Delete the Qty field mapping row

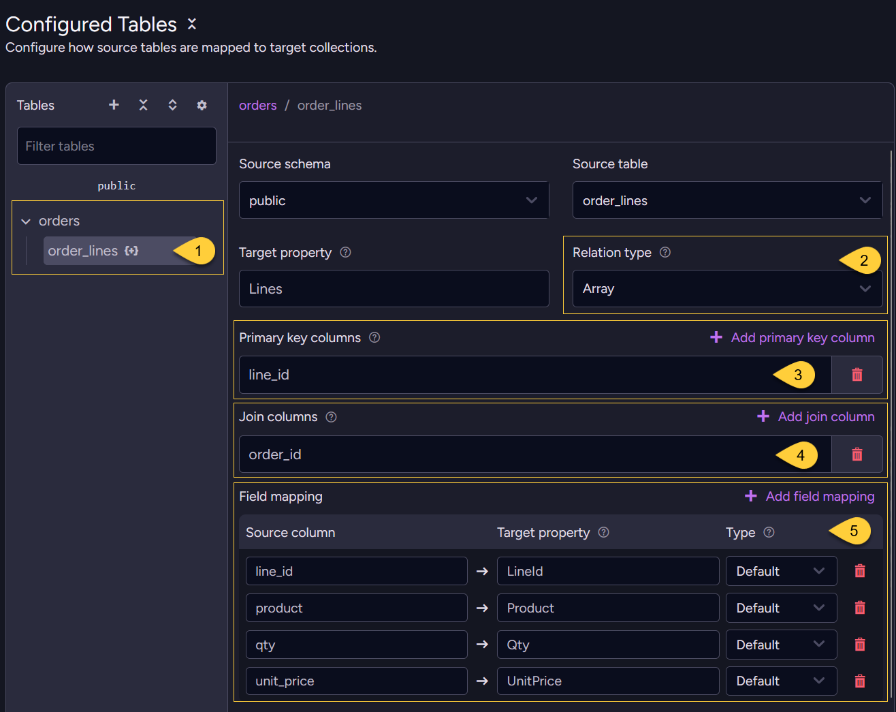860,645
